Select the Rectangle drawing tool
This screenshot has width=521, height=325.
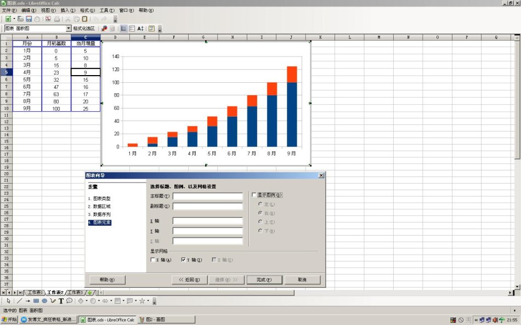36,301
